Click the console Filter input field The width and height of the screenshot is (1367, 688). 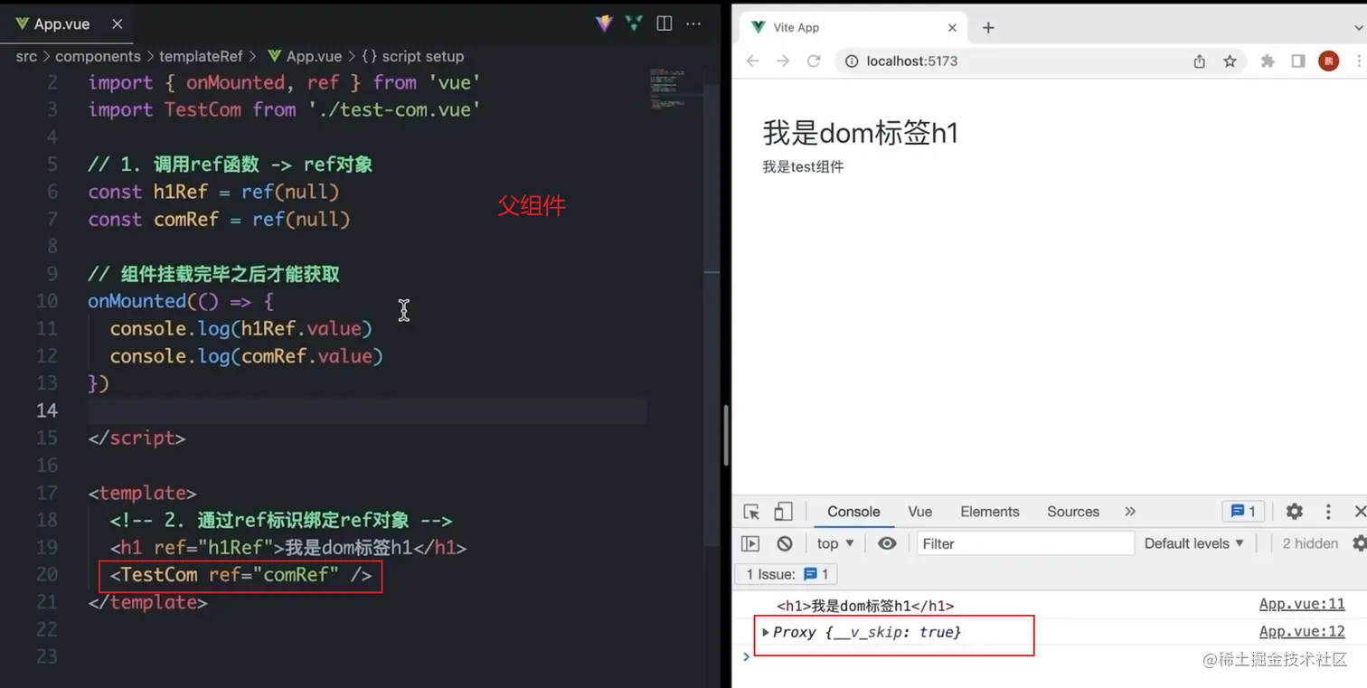coord(1025,543)
